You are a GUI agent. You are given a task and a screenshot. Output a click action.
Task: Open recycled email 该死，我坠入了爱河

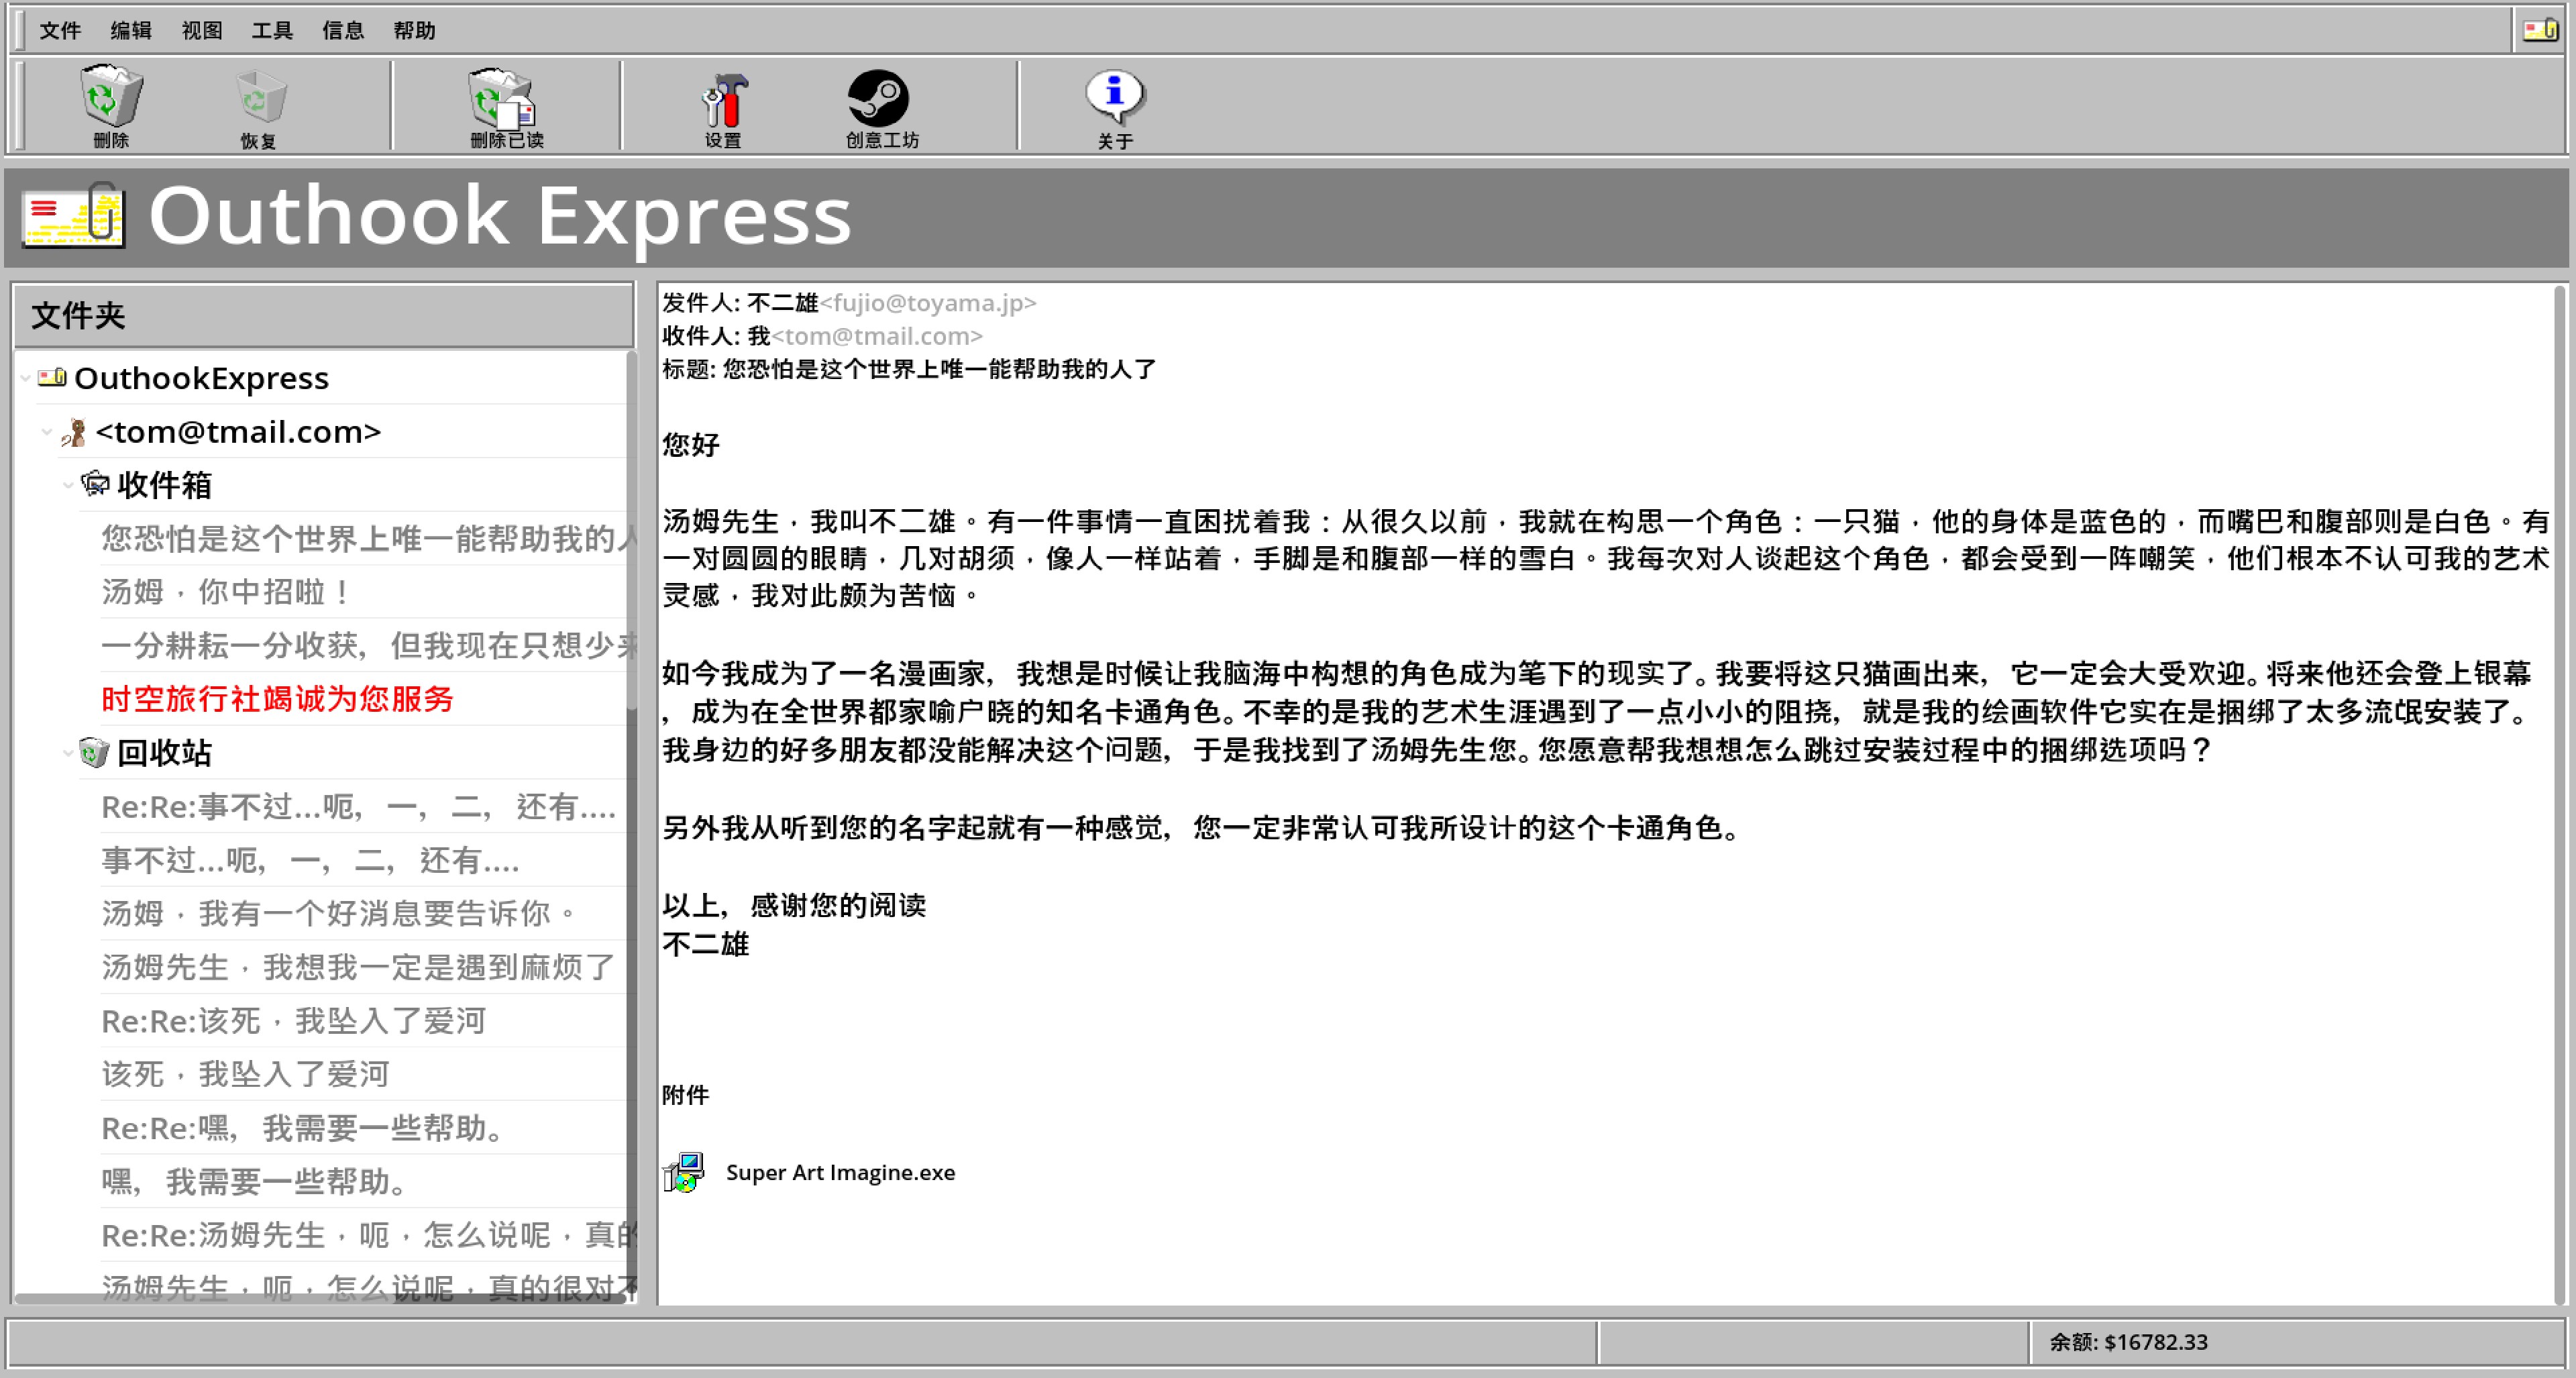coord(245,1074)
